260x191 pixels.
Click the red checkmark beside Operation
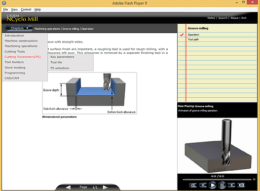pyautogui.click(x=182, y=35)
